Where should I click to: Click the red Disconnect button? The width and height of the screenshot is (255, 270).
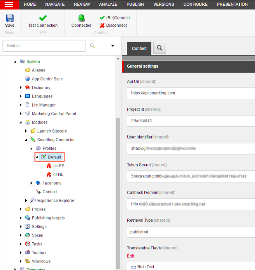(113, 25)
